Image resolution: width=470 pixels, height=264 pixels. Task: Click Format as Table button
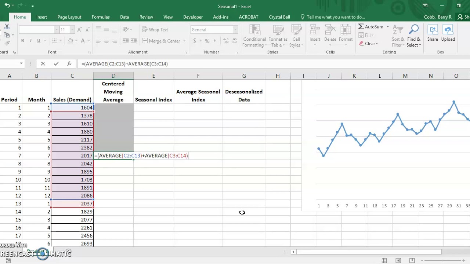click(x=278, y=36)
